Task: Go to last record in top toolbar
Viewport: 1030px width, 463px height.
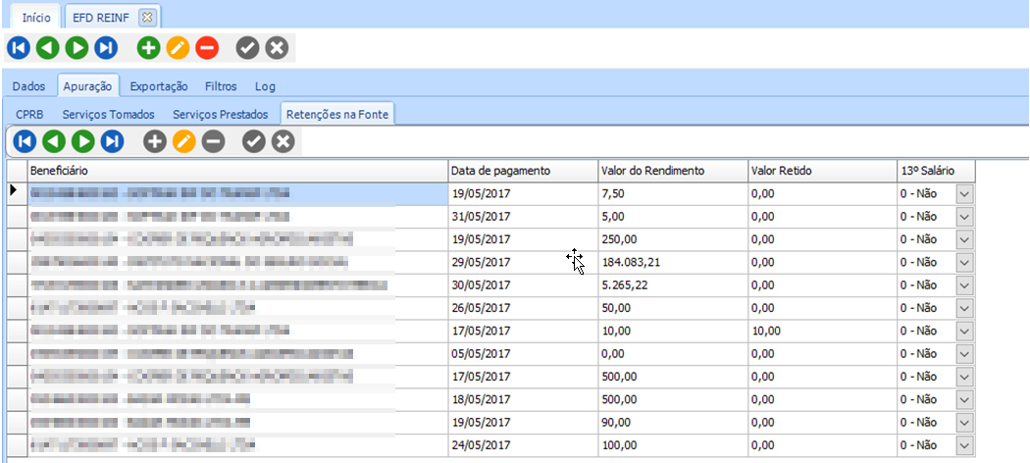Action: (x=105, y=48)
